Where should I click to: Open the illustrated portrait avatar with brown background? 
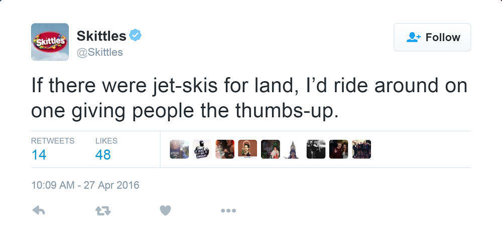point(247,149)
